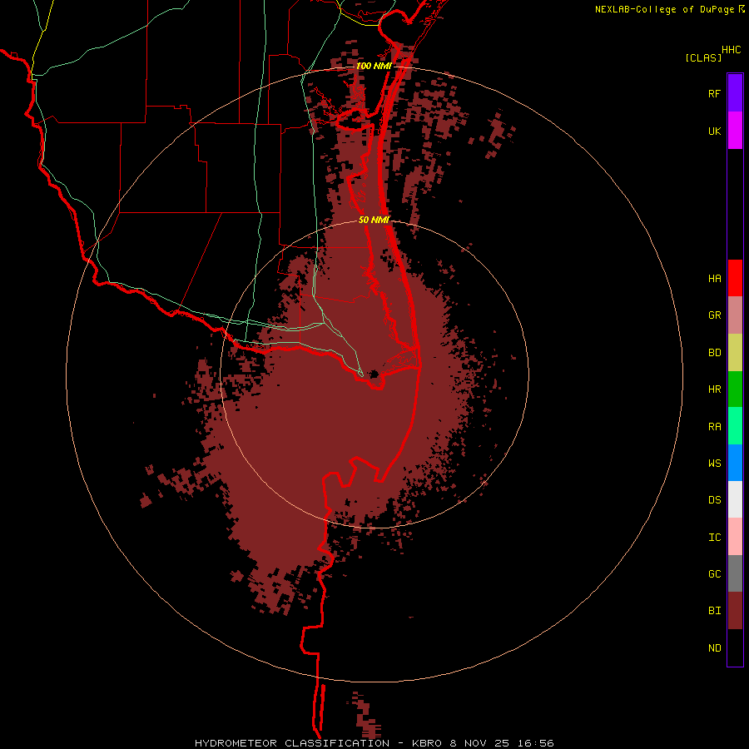Click the ND black legend swatch
Image resolution: width=749 pixels, height=749 pixels.
(x=735, y=647)
